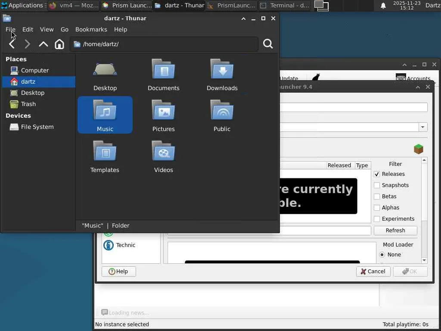
Task: Go to home folder icon in toolbar
Action: tap(59, 44)
